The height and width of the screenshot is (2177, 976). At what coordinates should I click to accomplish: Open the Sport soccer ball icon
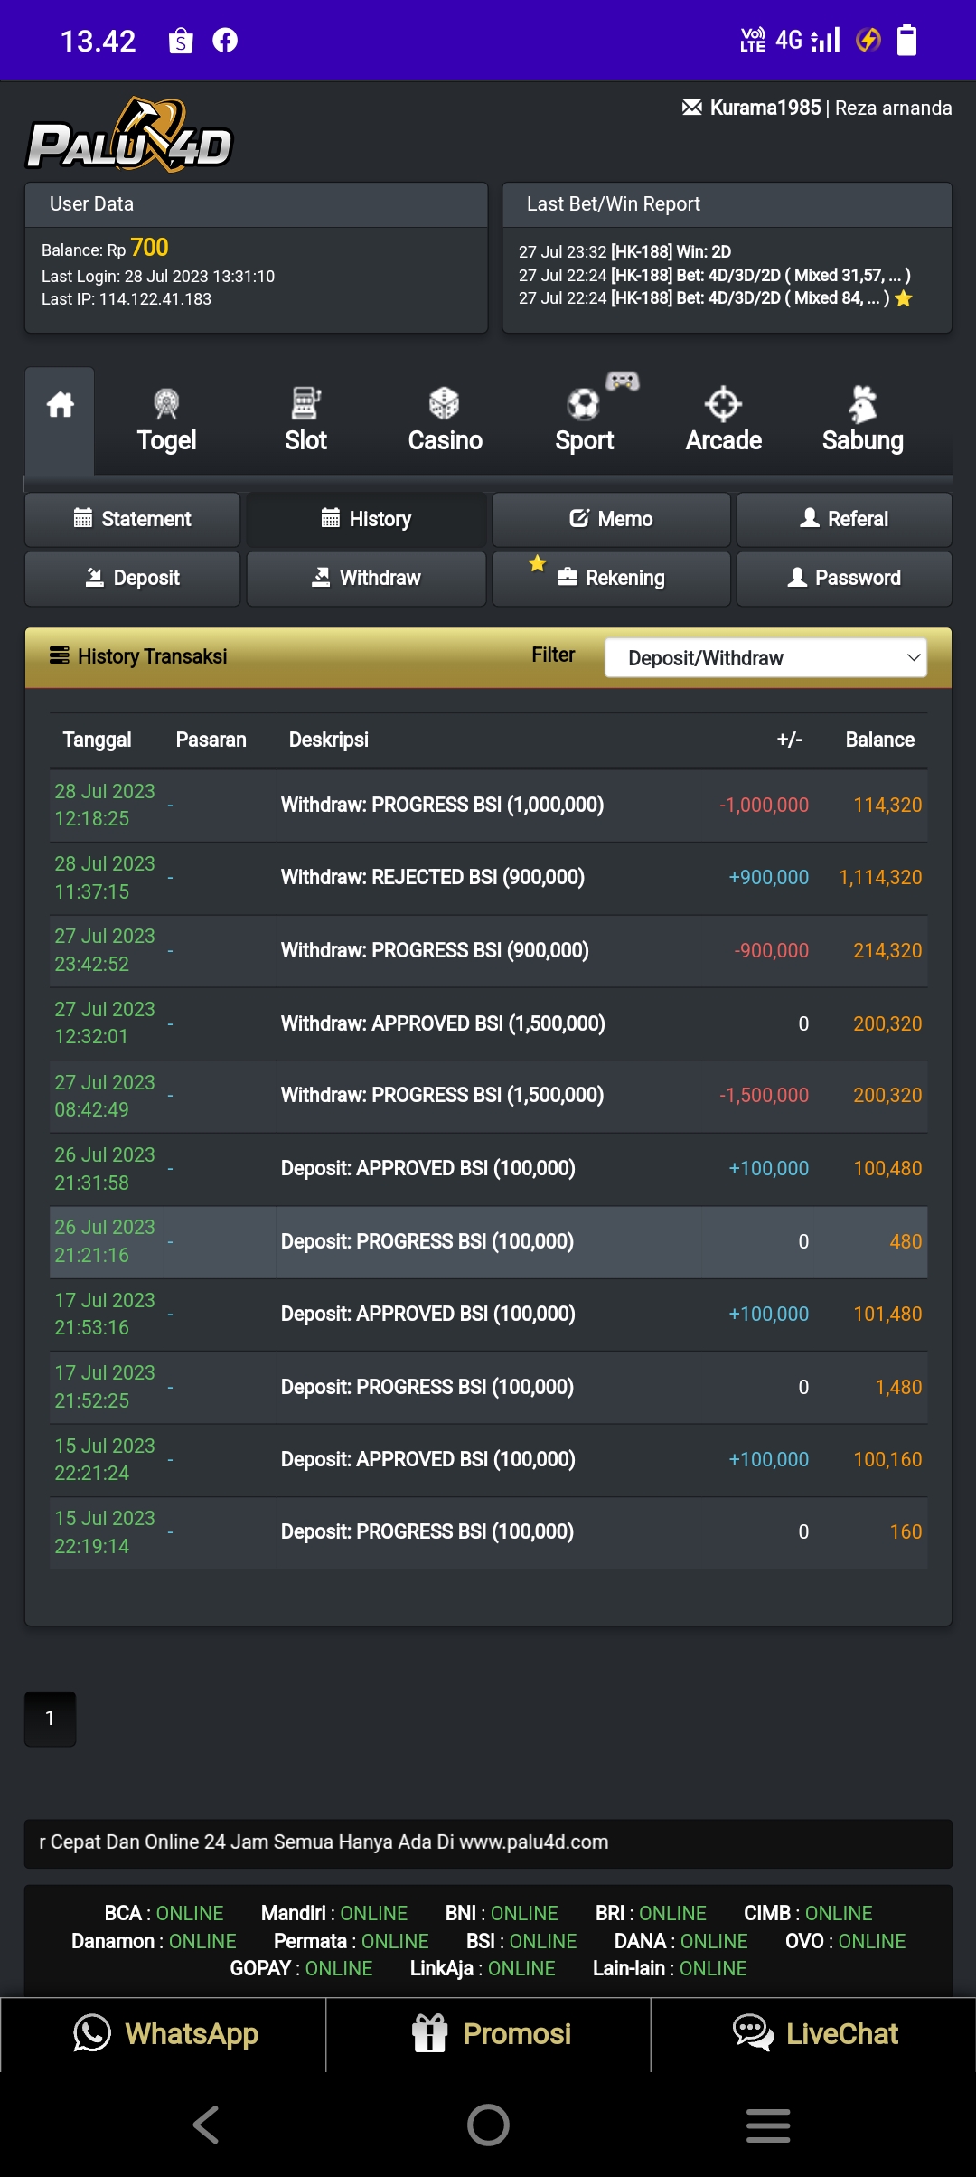tap(584, 405)
